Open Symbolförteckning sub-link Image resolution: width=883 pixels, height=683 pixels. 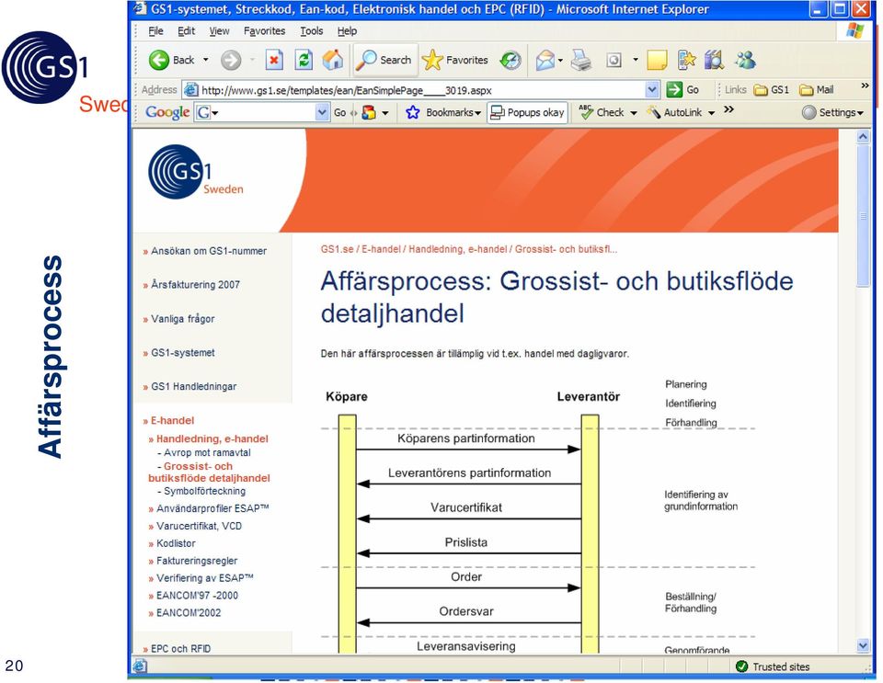204,491
